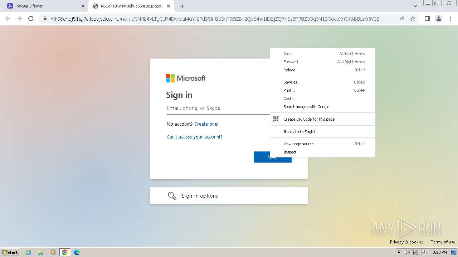Expand the tab search chevron
The width and height of the screenshot is (458, 257).
pos(415,6)
